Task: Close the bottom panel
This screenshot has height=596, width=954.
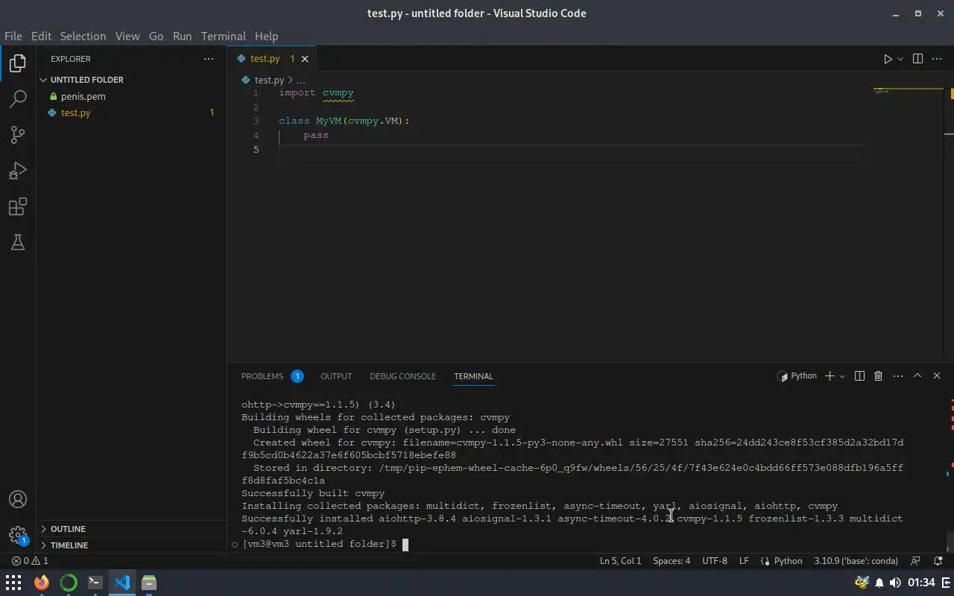Action: click(937, 376)
